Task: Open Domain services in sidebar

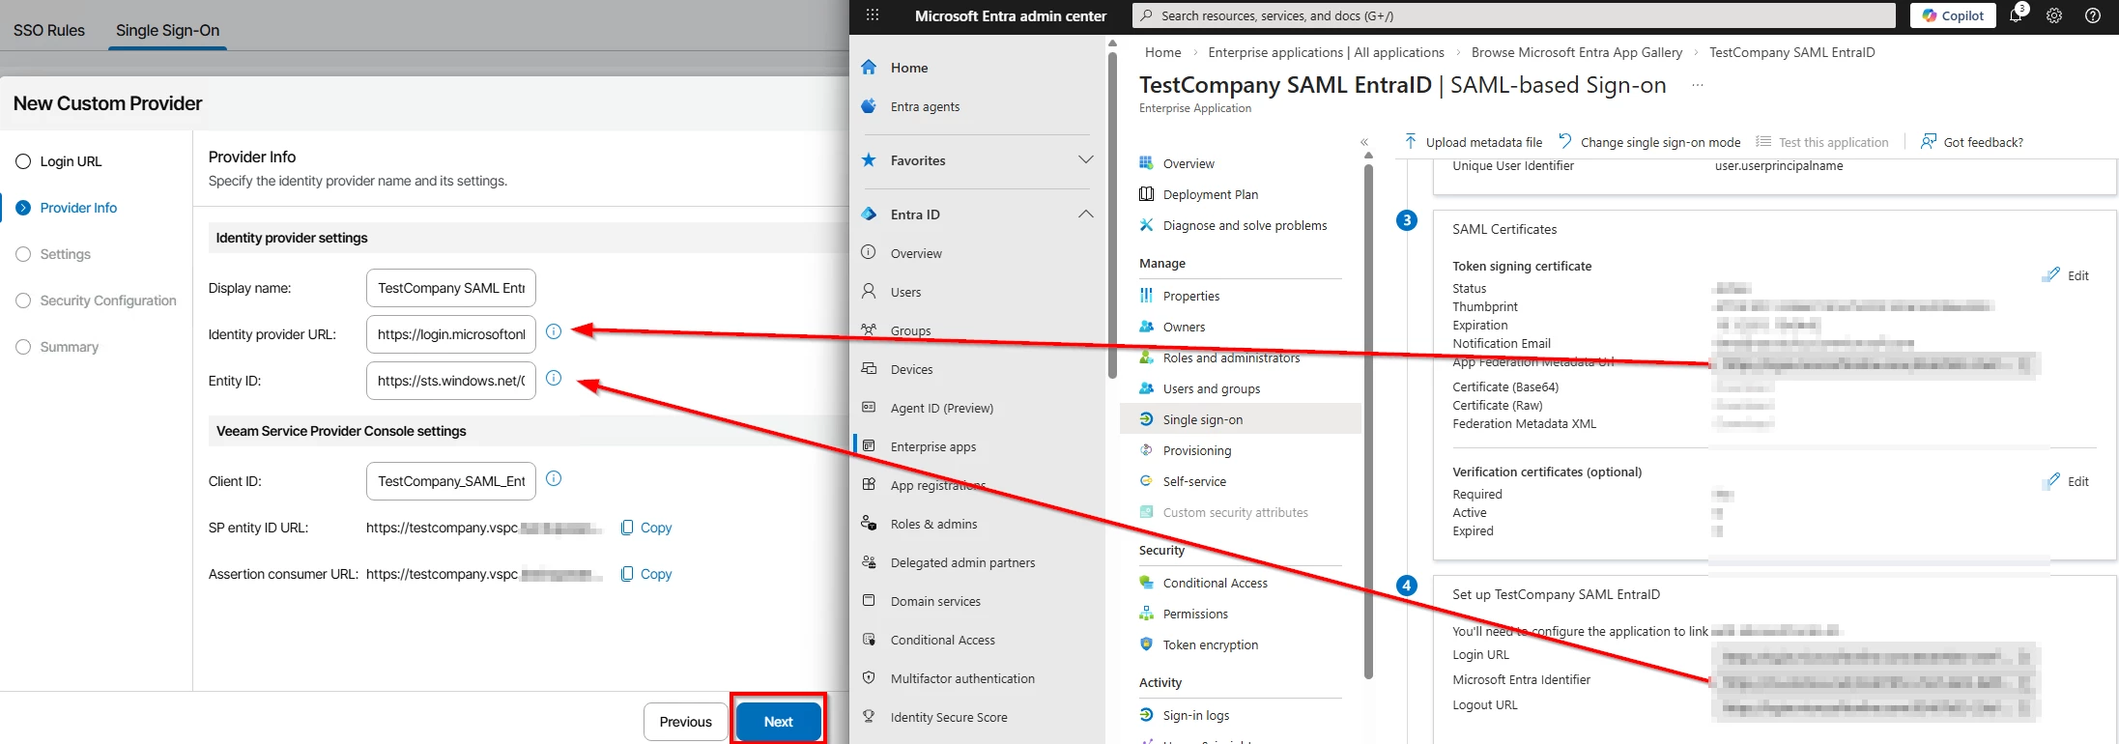Action: (x=935, y=601)
